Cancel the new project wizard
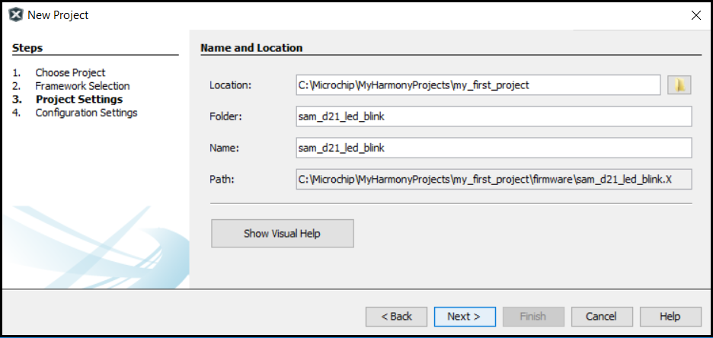 coord(601,317)
